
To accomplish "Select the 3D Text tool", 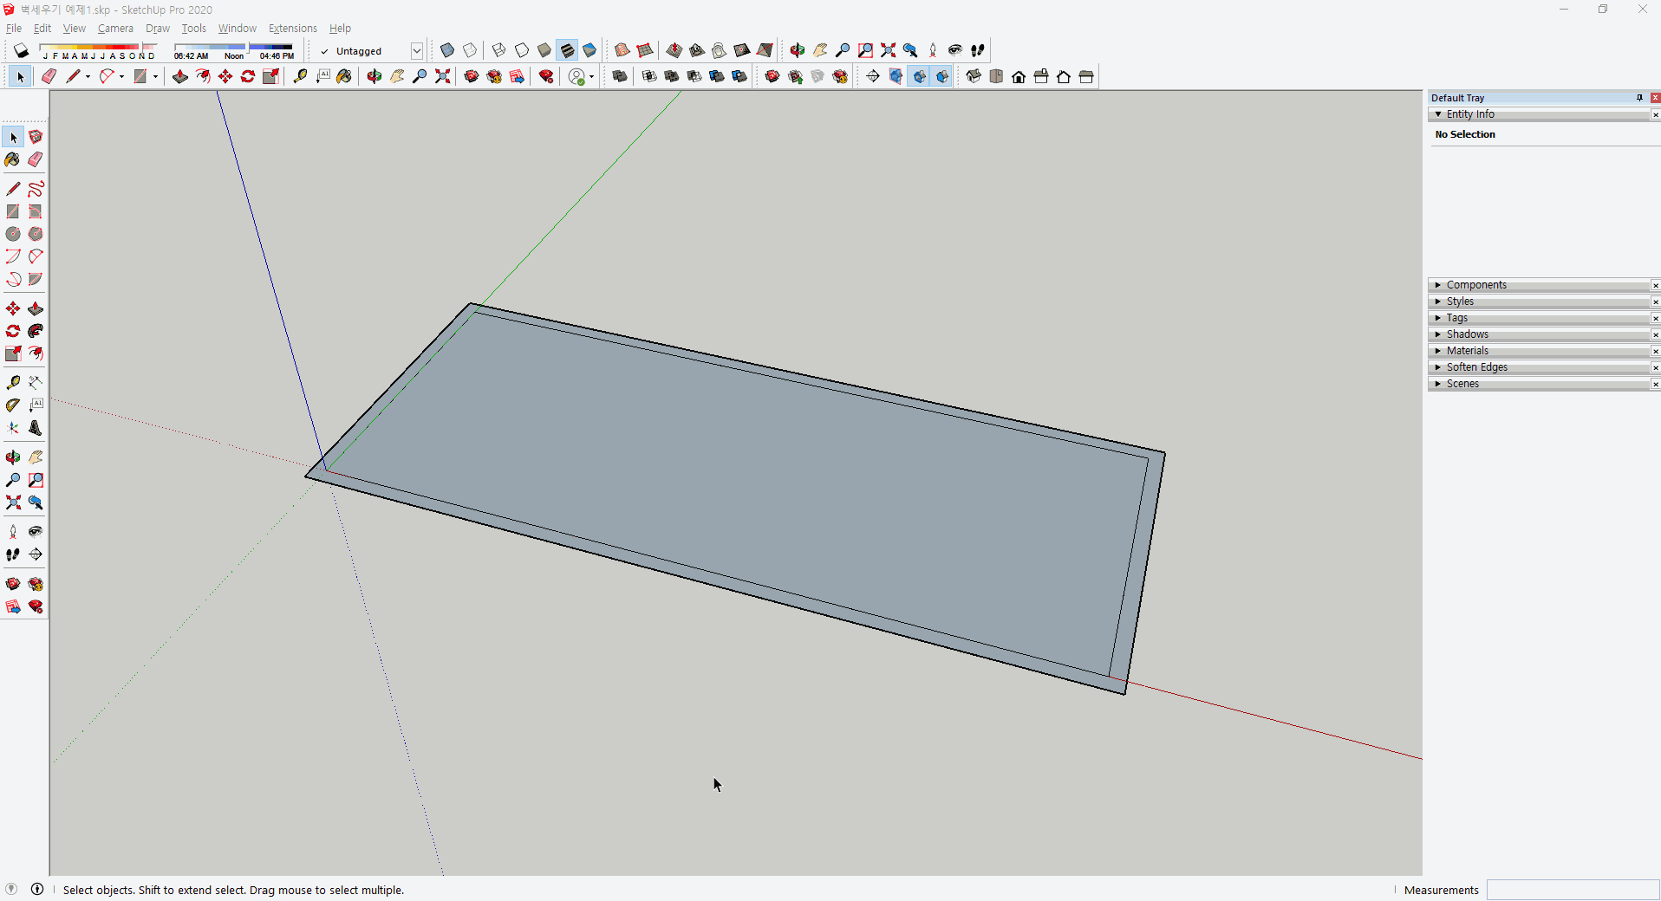I will [36, 427].
